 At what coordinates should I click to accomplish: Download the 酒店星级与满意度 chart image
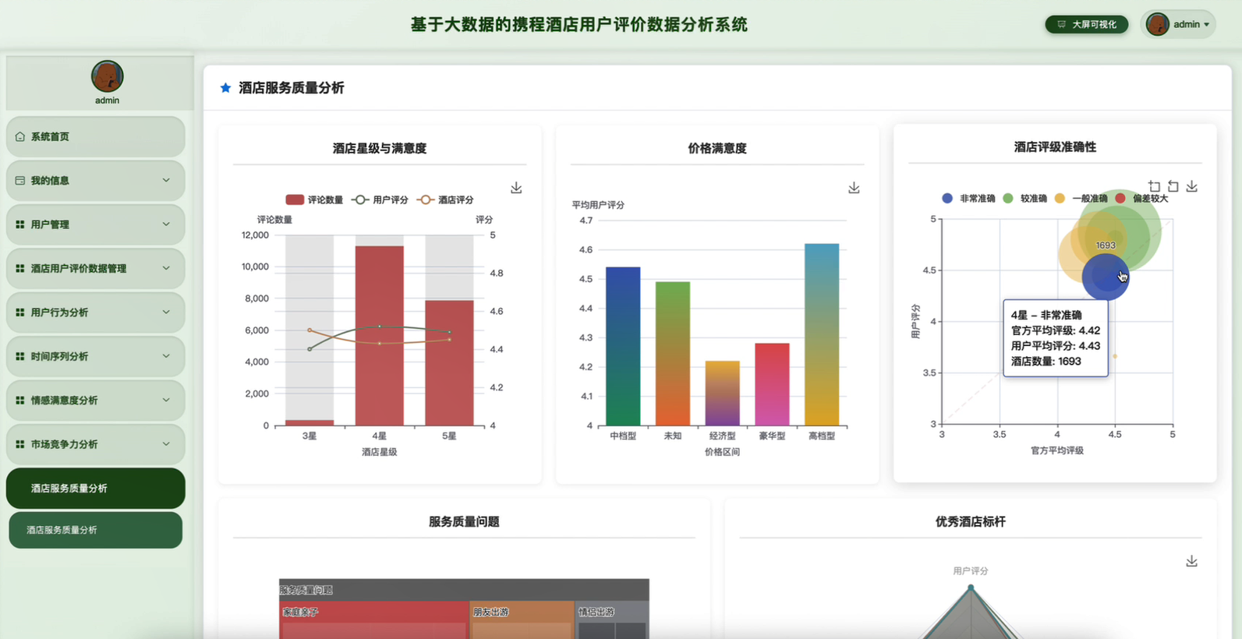click(x=516, y=188)
